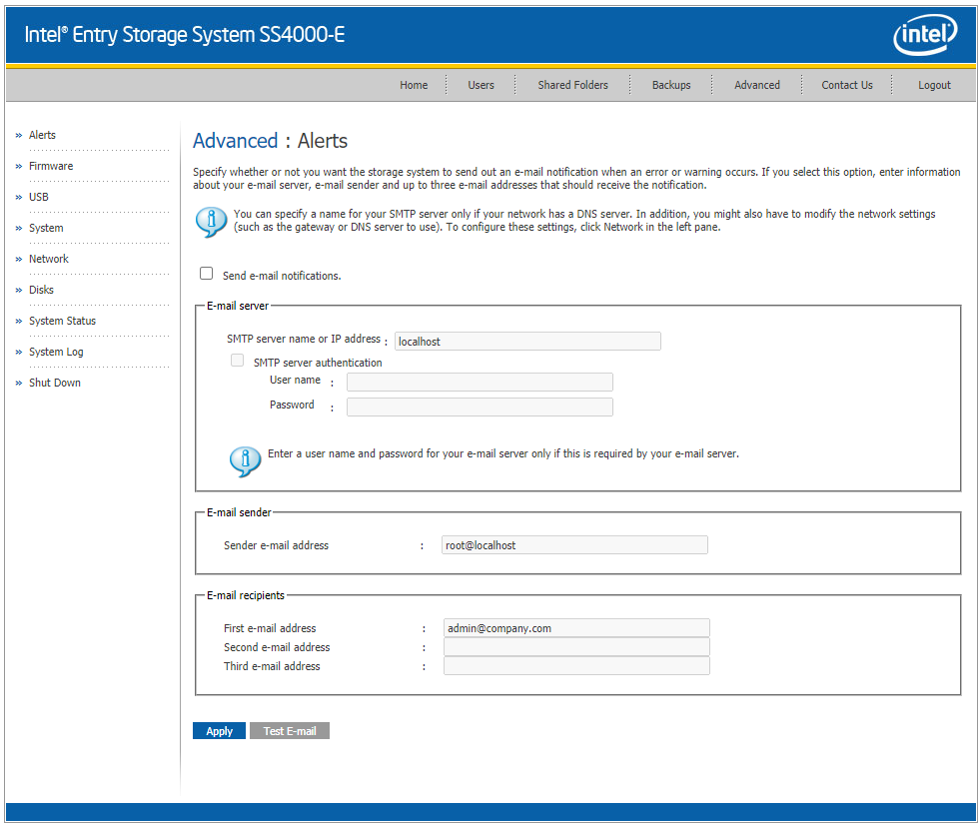Click the User name input field
The width and height of the screenshot is (980, 824).
(x=480, y=383)
